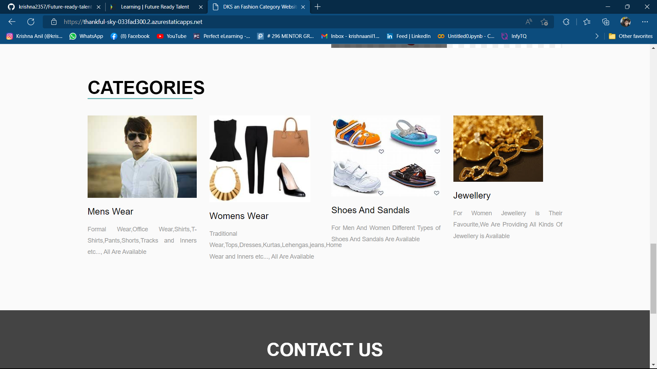The width and height of the screenshot is (657, 369).
Task: Switch to the Learning Future Ready Talent tab
Action: tap(155, 7)
